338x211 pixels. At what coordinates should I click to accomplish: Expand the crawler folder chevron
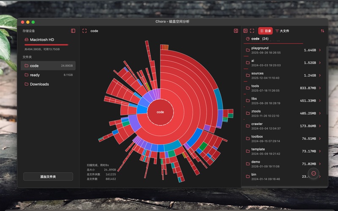[x=320, y=126]
